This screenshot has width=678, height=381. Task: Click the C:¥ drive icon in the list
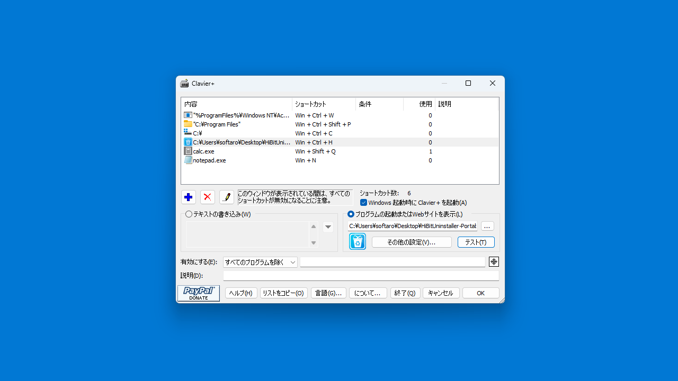pyautogui.click(x=188, y=133)
